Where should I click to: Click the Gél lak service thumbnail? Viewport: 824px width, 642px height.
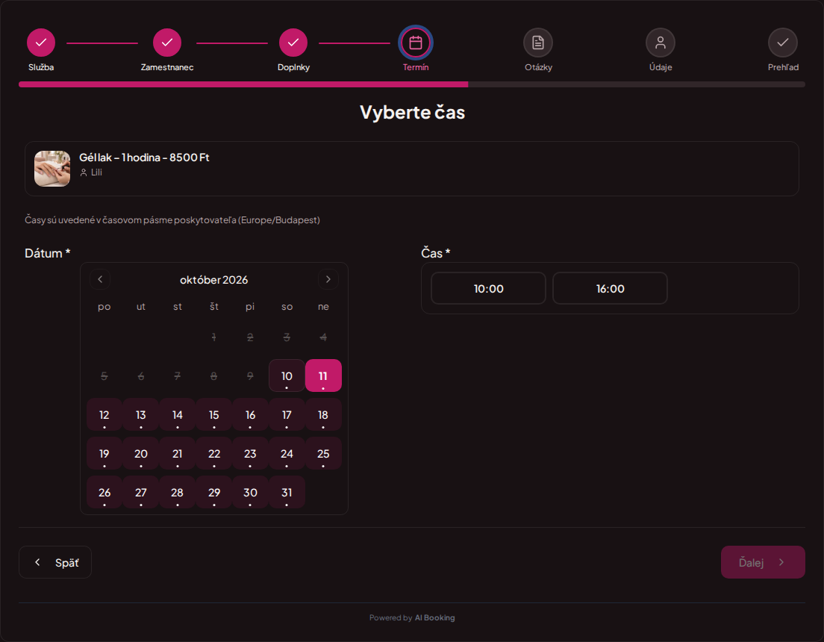[x=52, y=169]
